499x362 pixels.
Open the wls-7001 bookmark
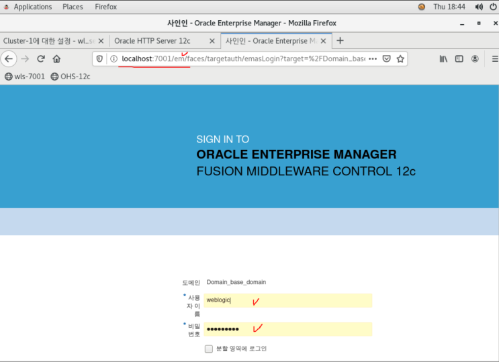(25, 77)
